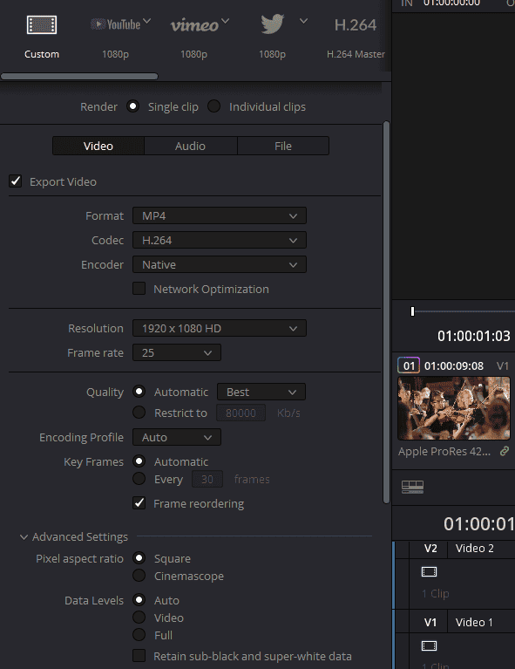
Task: Open the Format dropdown showing MP4
Action: [219, 216]
